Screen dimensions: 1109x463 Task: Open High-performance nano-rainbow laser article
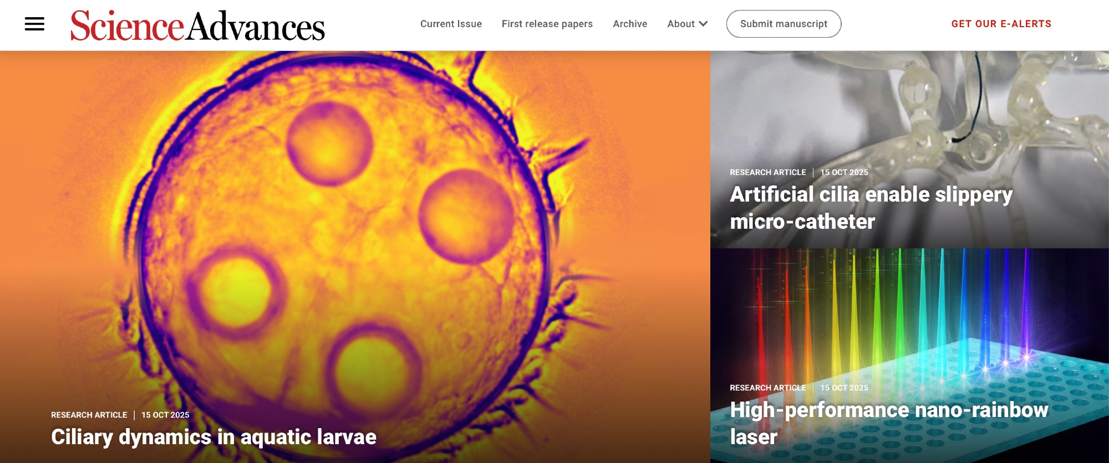[x=888, y=423]
